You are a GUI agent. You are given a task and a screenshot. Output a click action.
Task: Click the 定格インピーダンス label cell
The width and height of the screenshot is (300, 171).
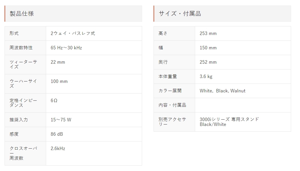tap(25, 103)
